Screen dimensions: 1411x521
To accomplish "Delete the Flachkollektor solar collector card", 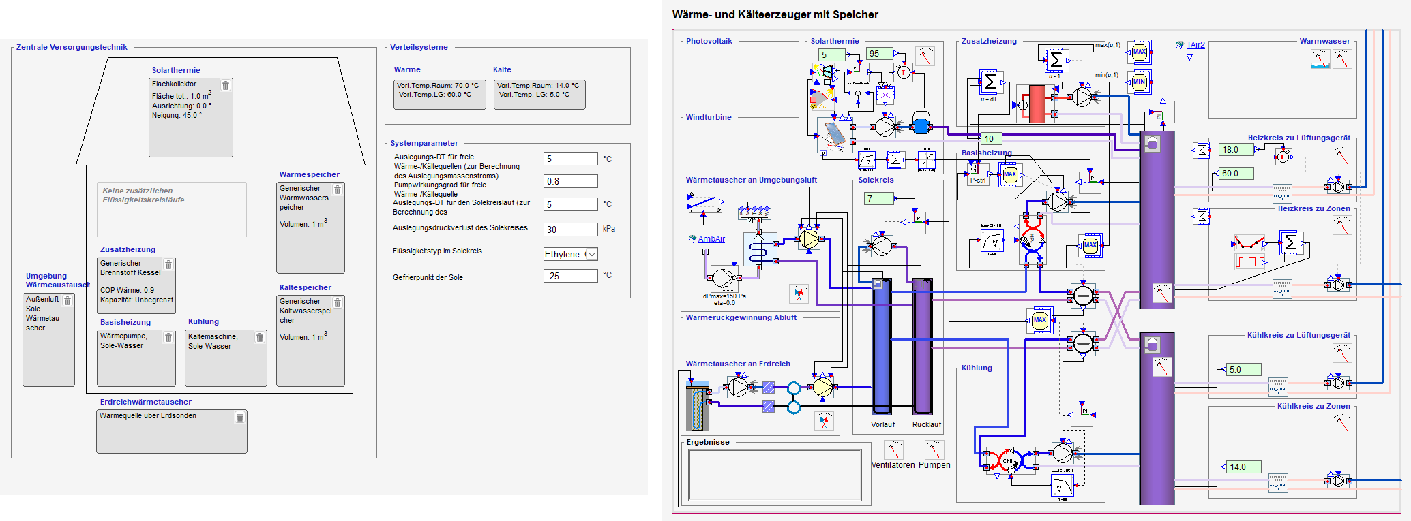I will [226, 86].
